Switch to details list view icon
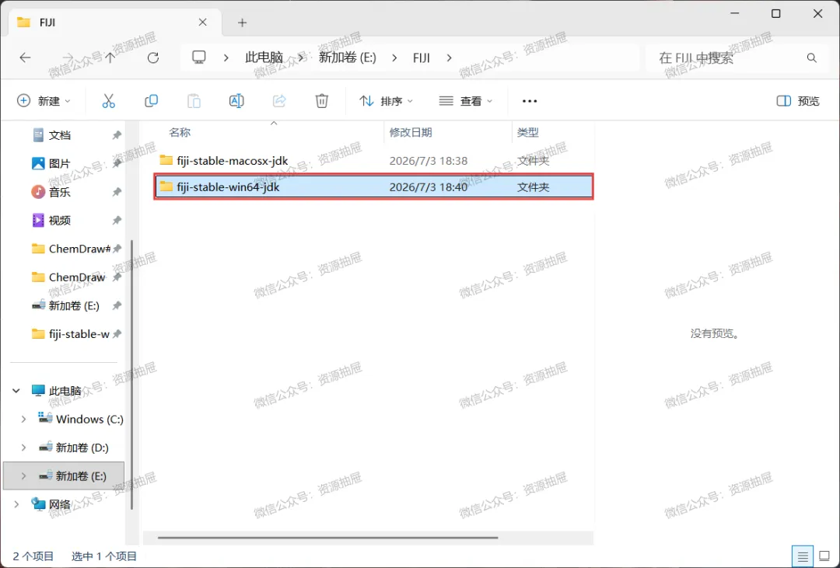840x568 pixels. click(802, 557)
